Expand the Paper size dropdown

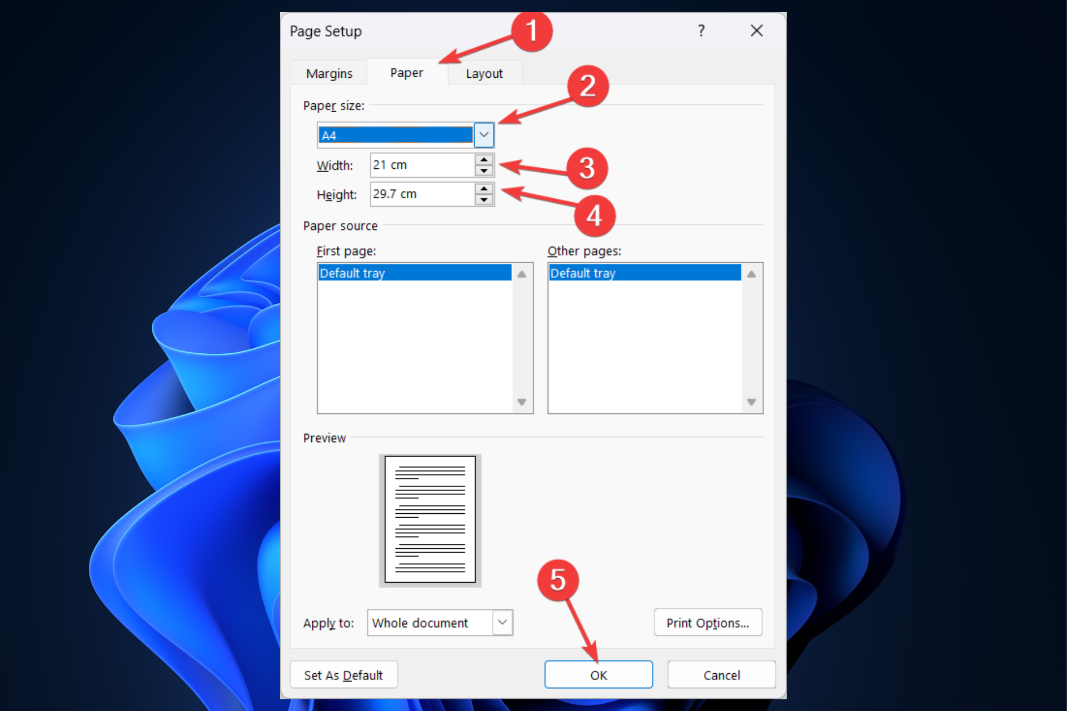485,133
